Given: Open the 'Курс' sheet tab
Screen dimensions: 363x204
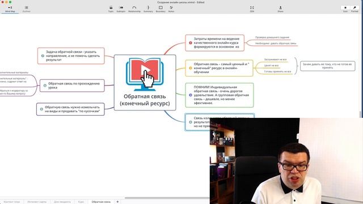Looking at the screenshot, I should 81,202.
